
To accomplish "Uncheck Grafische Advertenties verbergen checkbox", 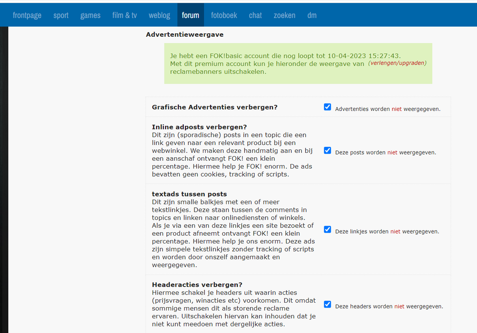I will tap(327, 107).
